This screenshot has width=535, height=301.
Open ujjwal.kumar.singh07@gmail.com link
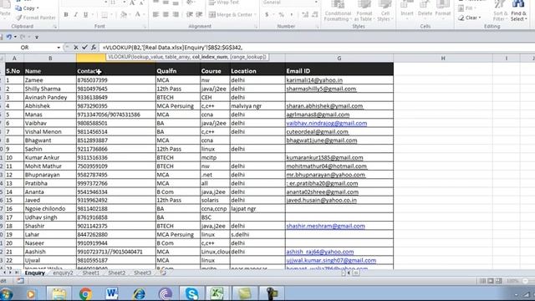331,260
